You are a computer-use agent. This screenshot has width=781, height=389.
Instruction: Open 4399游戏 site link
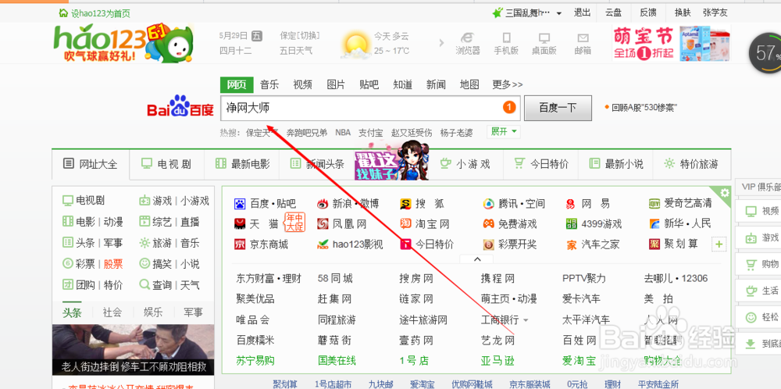tap(594, 223)
